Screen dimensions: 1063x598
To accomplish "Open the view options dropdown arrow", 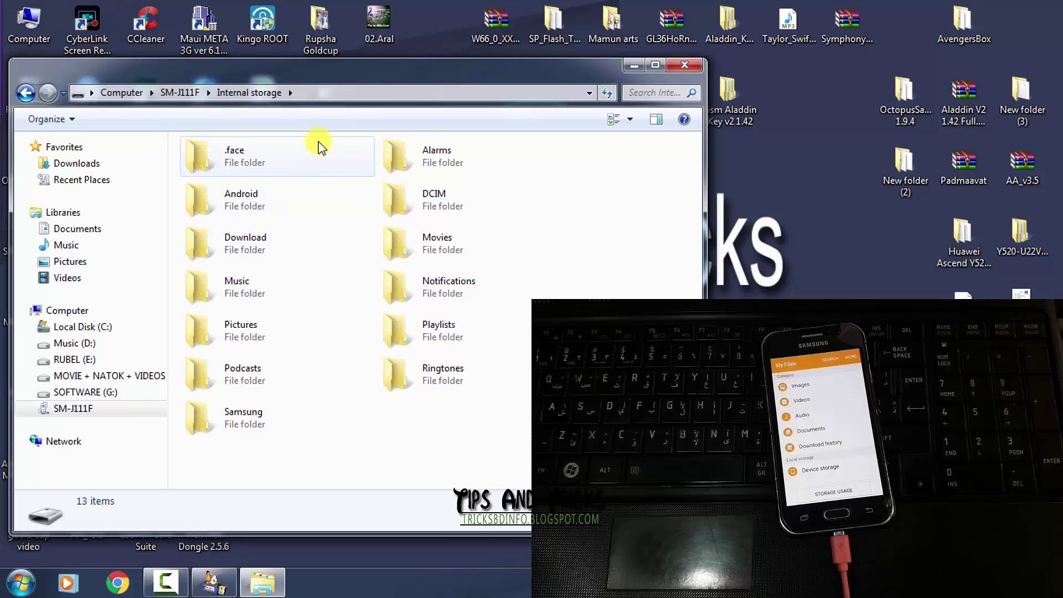I will tap(630, 119).
